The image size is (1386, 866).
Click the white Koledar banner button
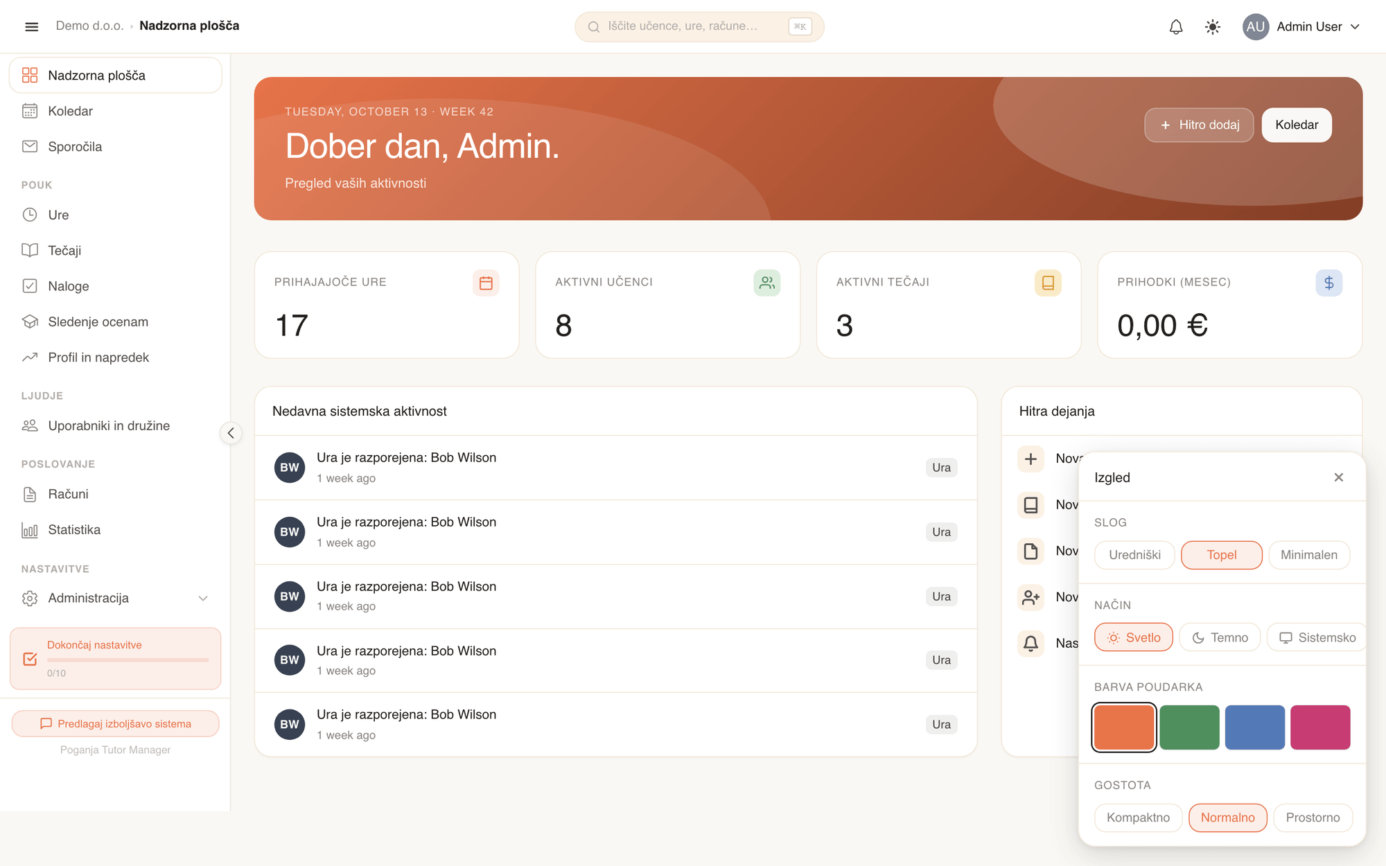click(1297, 125)
